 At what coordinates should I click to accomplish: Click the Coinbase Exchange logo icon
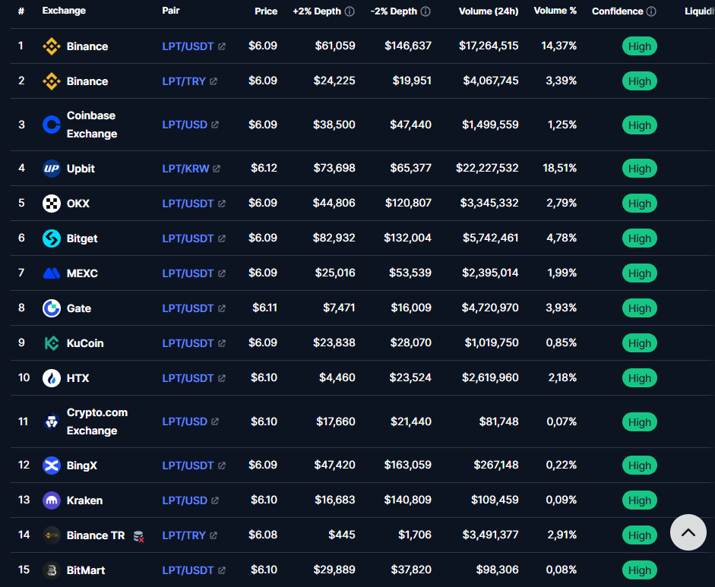[50, 125]
